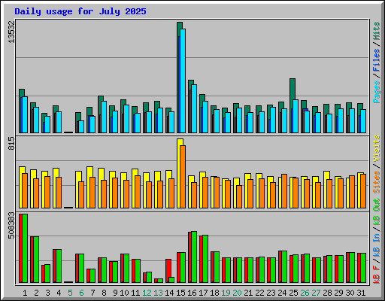Image resolution: width=385 pixels, height=301 pixels.
Task: Click day label 12 on the x-axis
Action: coord(147,293)
